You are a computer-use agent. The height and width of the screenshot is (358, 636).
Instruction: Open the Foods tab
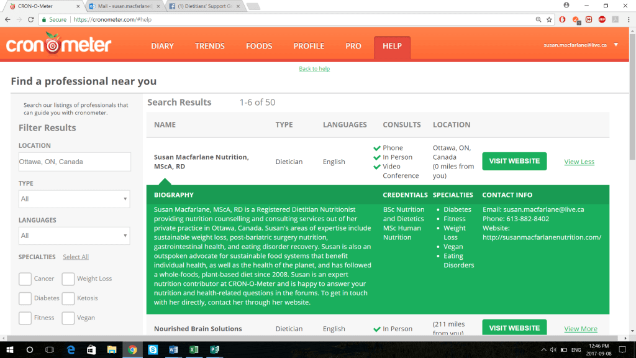coord(259,46)
